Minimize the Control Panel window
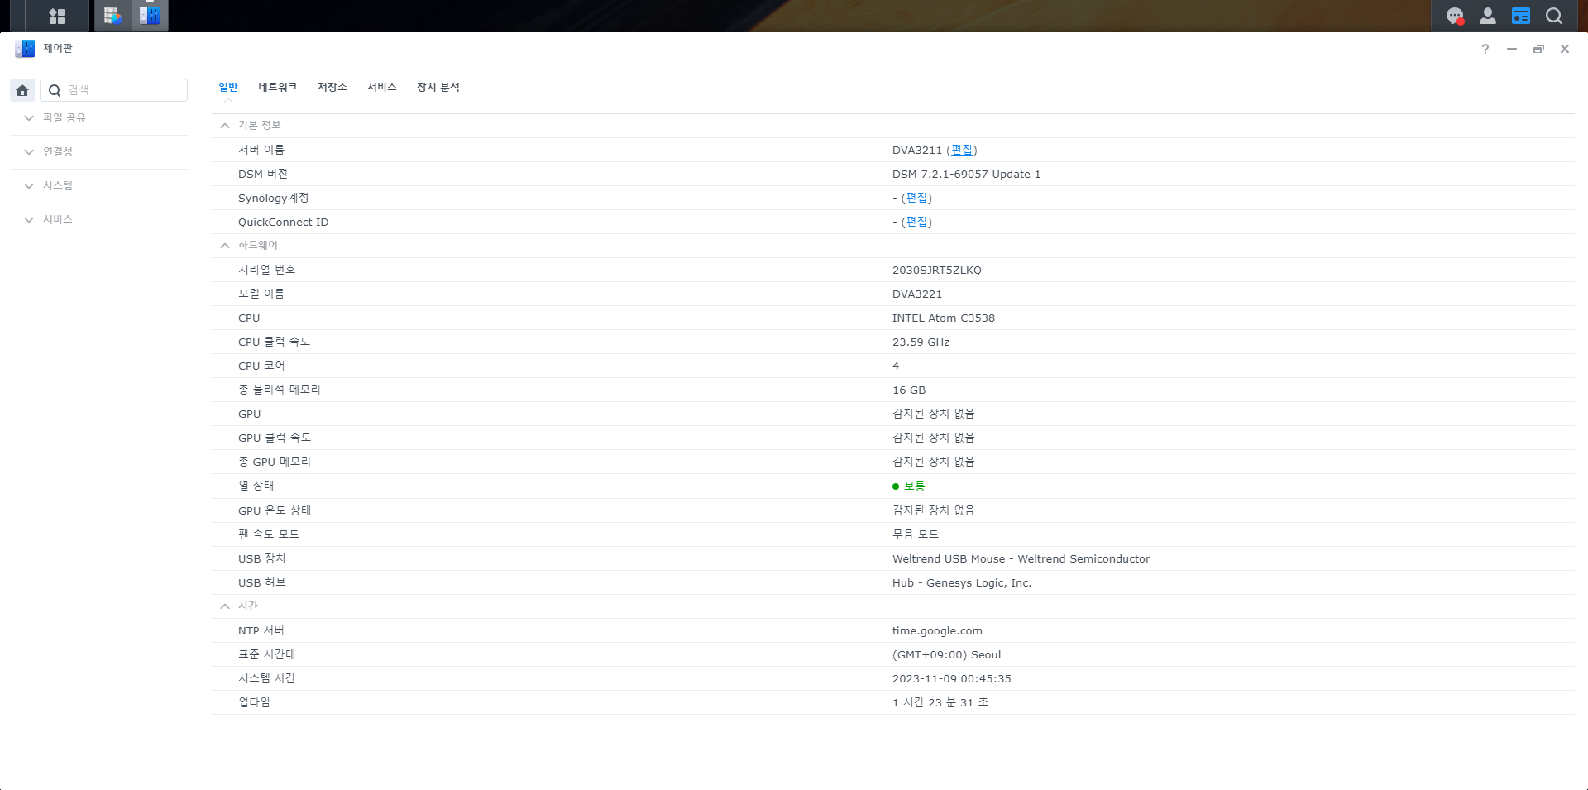This screenshot has height=790, width=1588. [1512, 49]
